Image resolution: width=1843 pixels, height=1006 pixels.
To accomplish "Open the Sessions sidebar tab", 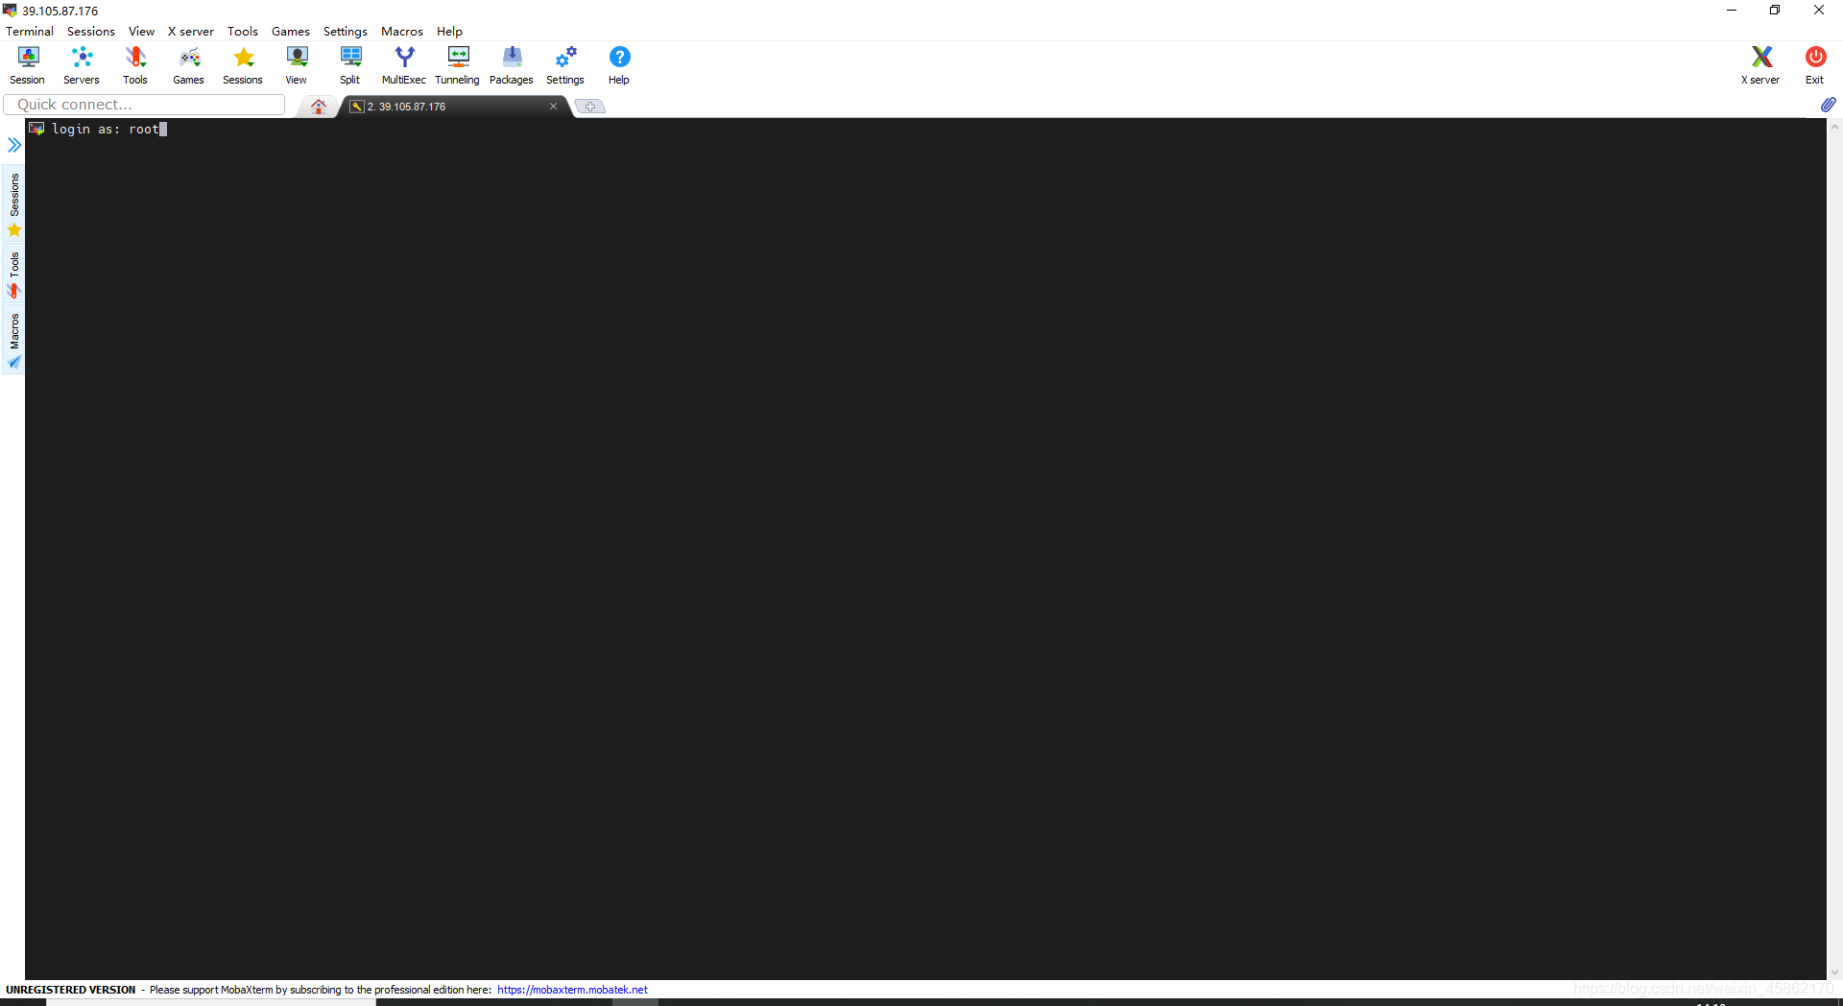I will (x=13, y=204).
